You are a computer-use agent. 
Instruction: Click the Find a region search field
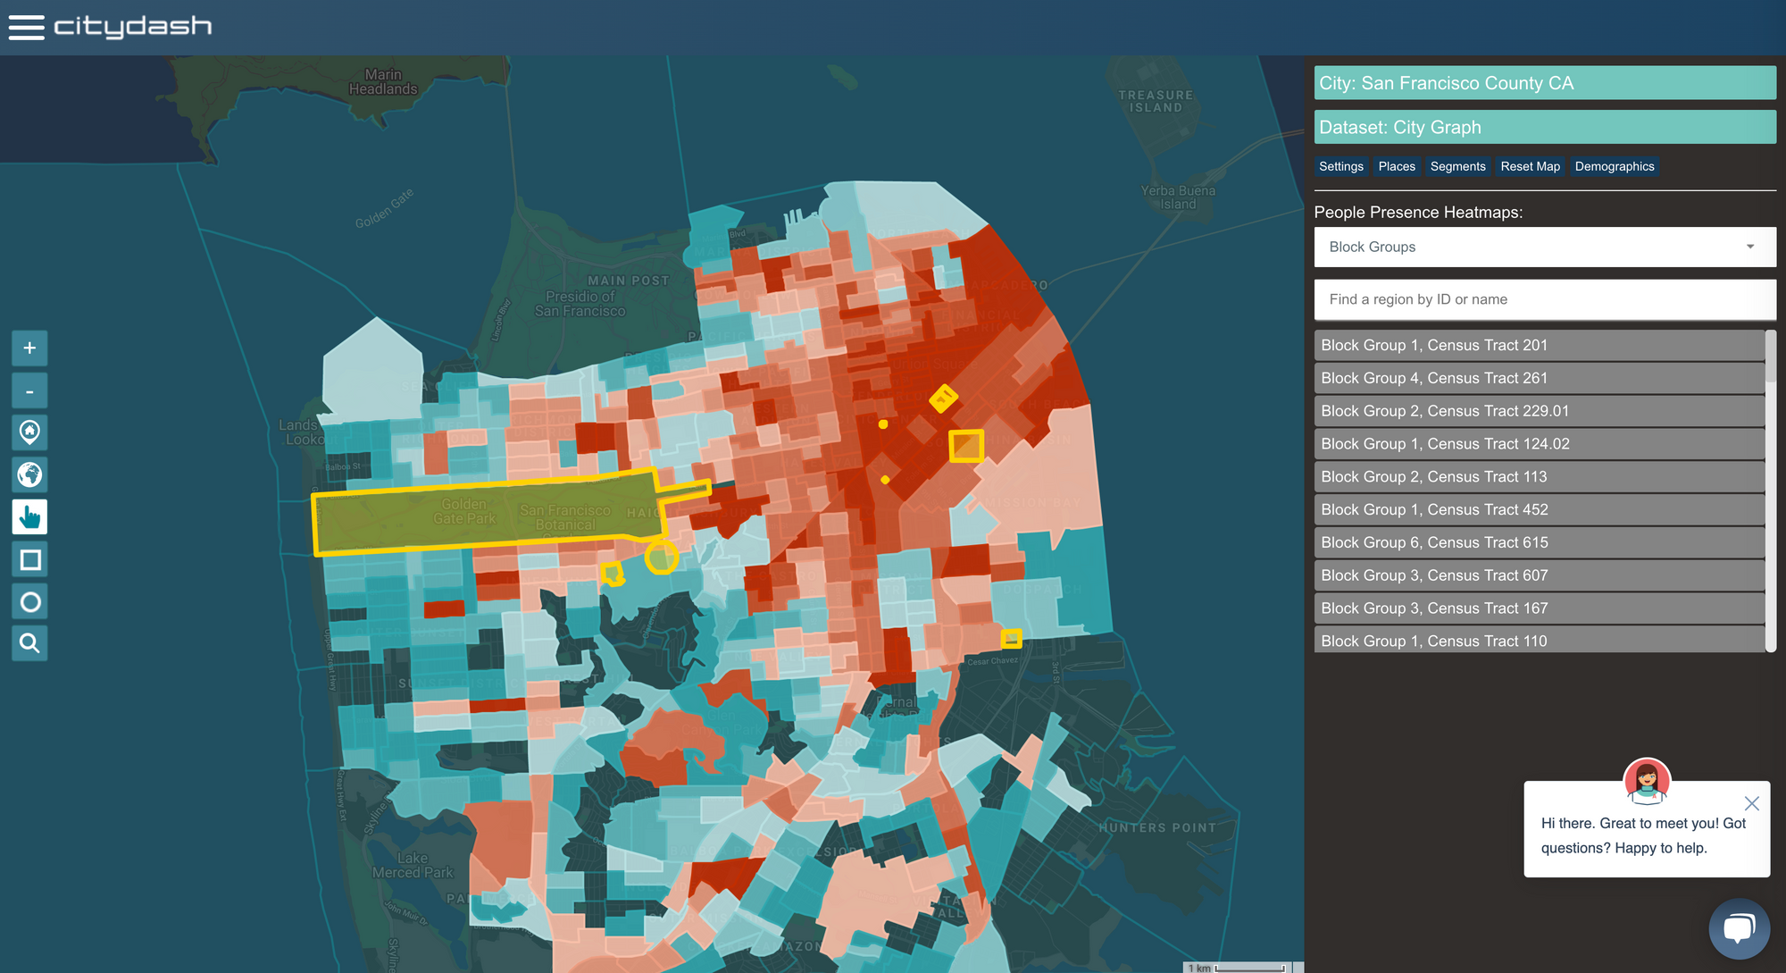pyautogui.click(x=1544, y=299)
